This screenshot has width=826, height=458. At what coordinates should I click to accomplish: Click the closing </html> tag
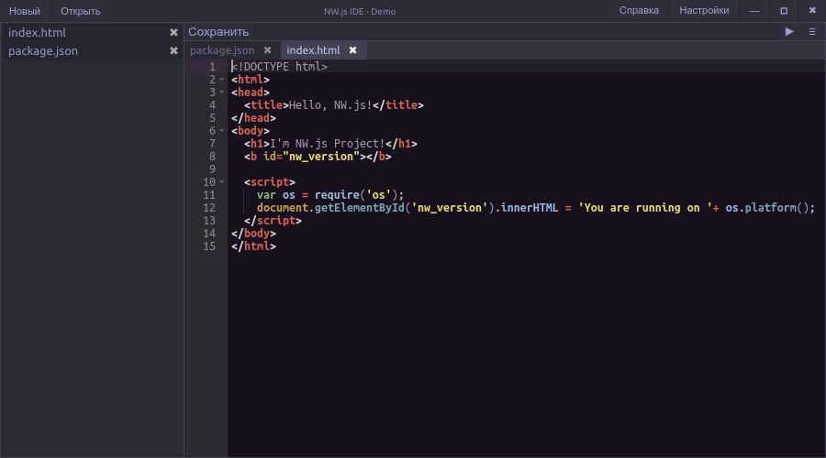click(x=253, y=246)
